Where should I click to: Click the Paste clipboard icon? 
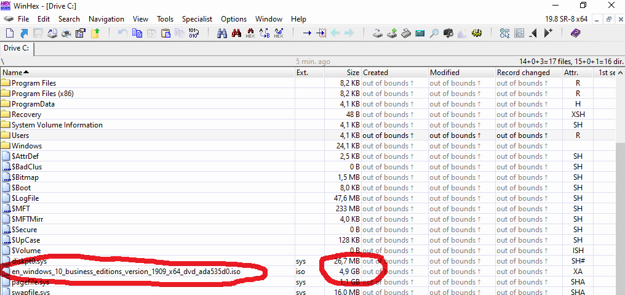[165, 33]
